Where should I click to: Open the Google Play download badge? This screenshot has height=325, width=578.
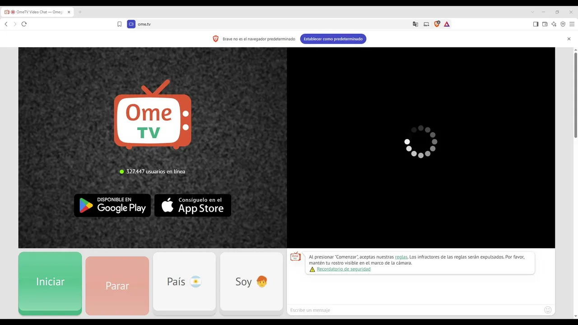(x=112, y=205)
